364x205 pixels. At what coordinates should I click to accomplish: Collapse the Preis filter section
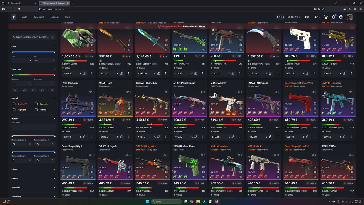(54, 46)
